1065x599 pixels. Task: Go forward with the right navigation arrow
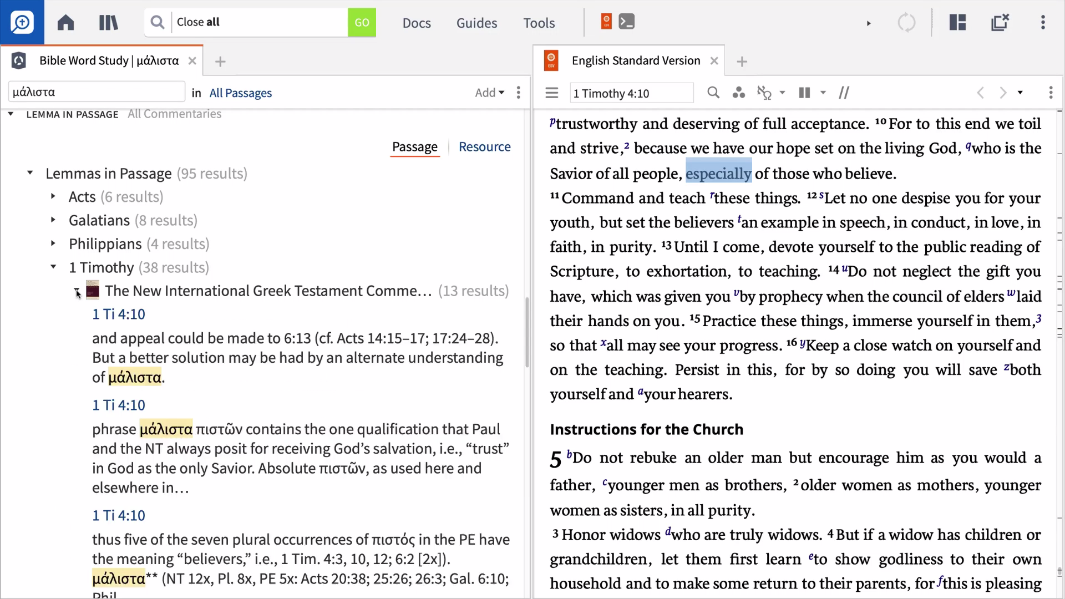(x=1003, y=93)
